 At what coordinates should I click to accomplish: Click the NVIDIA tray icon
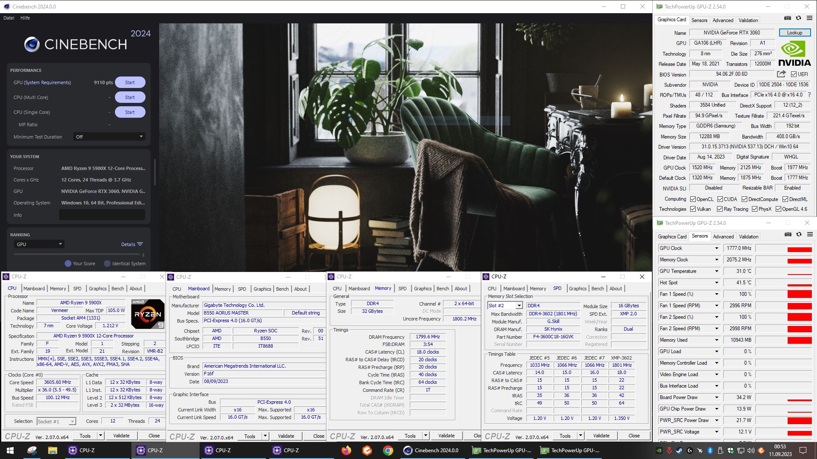(x=659, y=450)
